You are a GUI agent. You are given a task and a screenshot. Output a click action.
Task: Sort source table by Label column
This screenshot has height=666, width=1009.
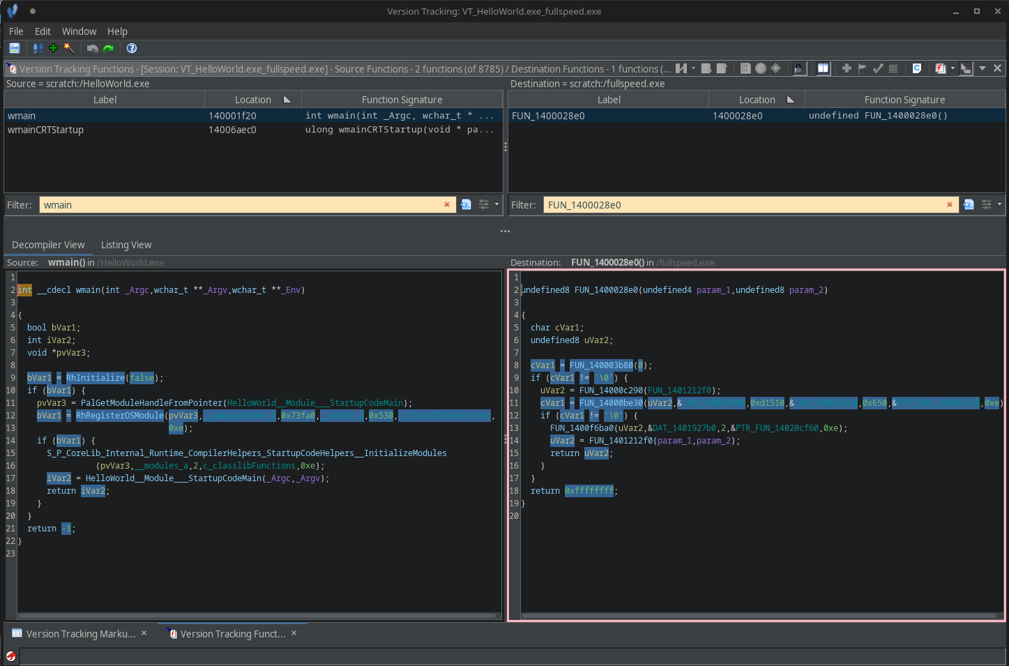(x=105, y=100)
